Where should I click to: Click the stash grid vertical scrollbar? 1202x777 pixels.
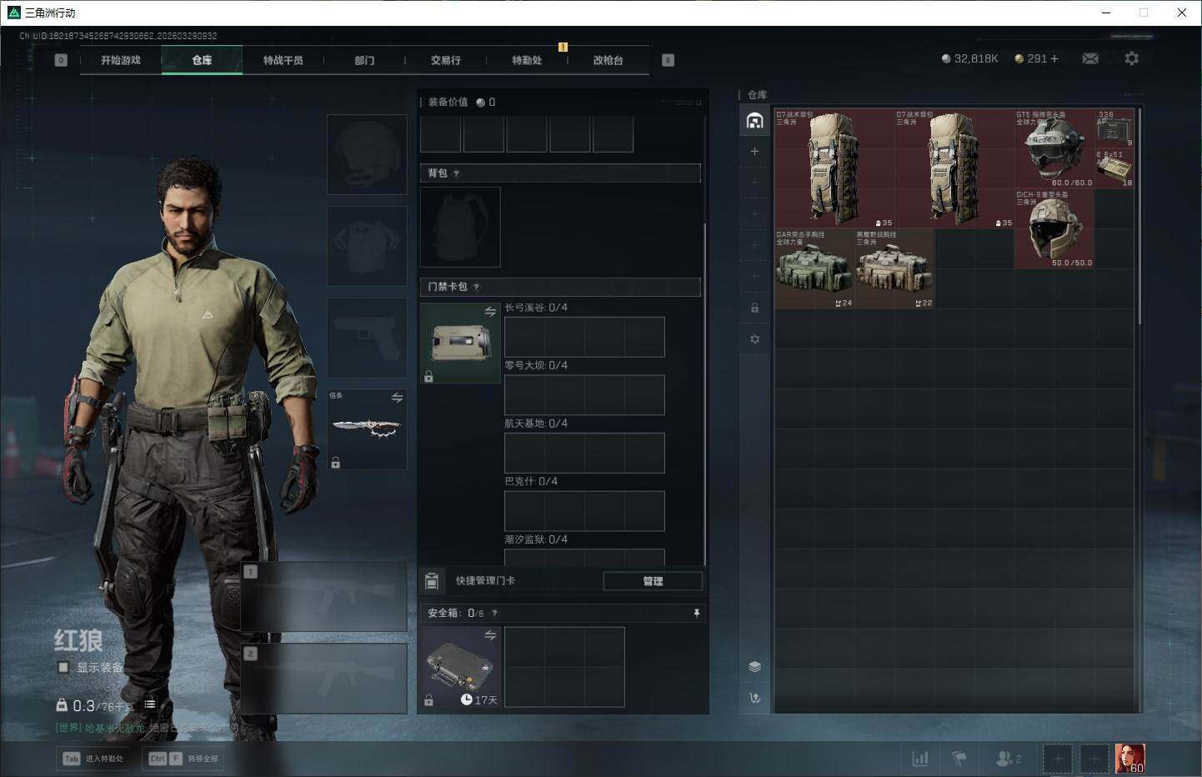click(1139, 217)
